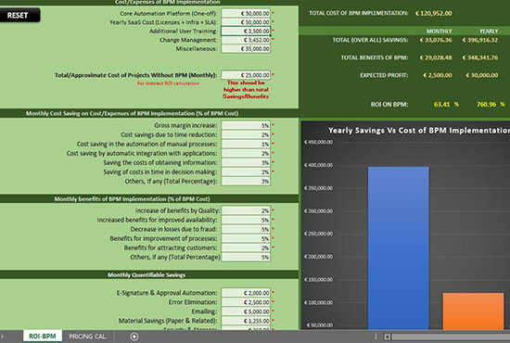510x343 pixels.
Task: Click total cost value € 120,952.00
Action: (x=434, y=13)
